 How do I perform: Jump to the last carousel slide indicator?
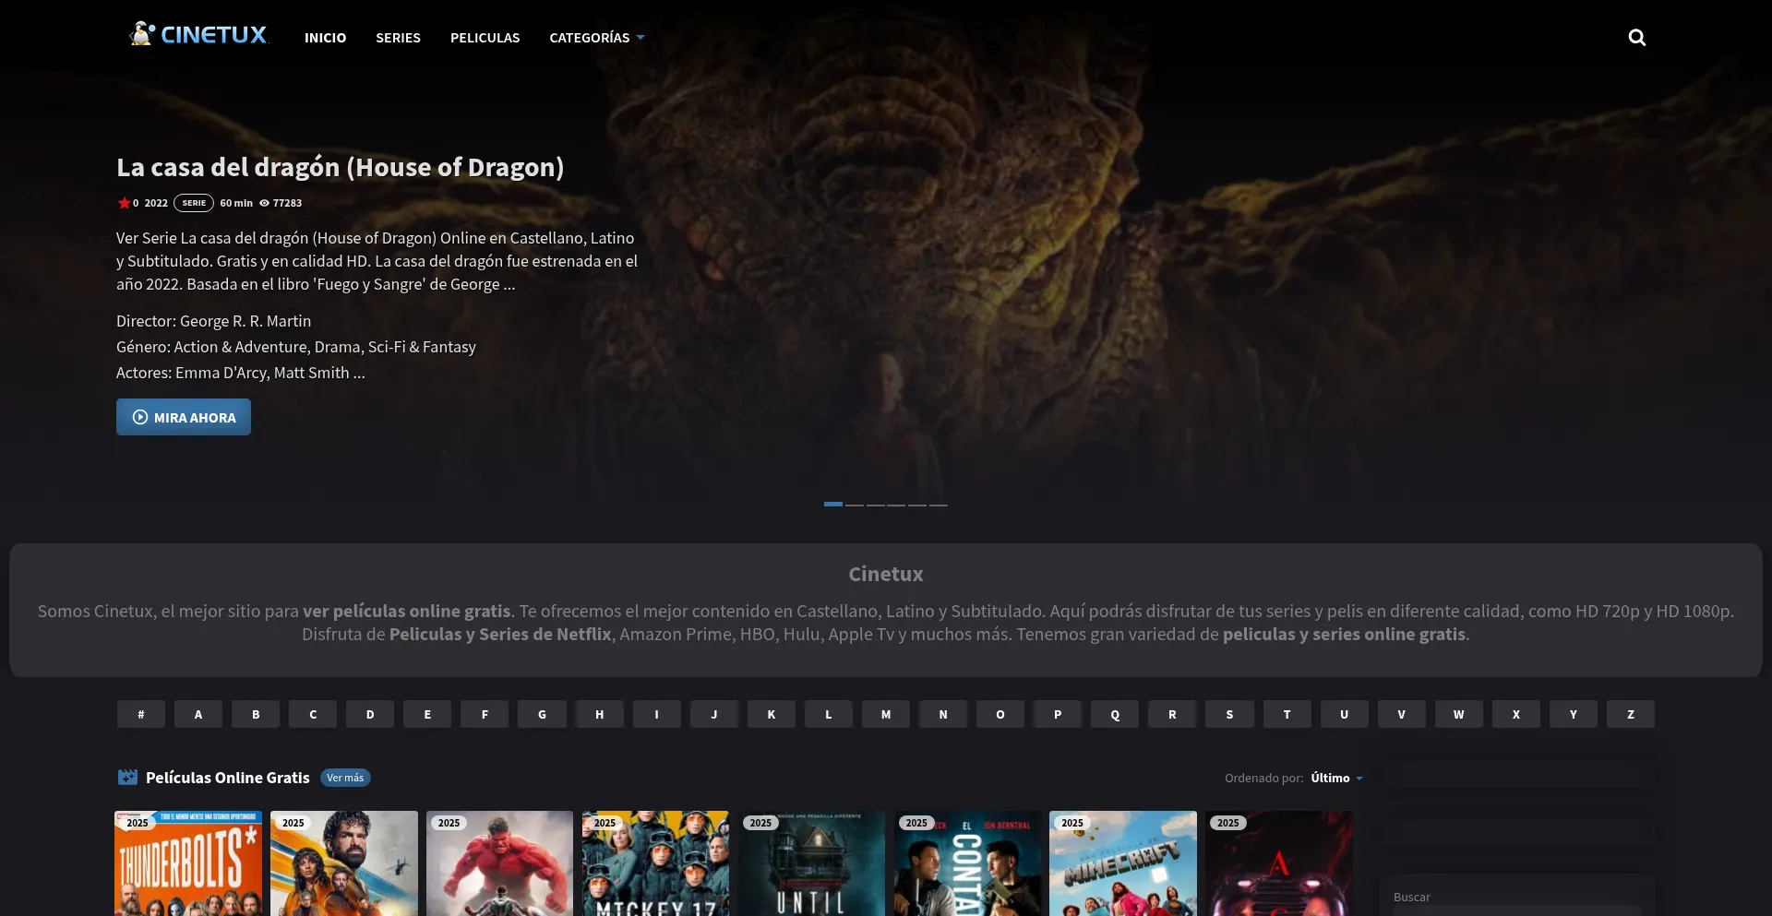tap(939, 505)
